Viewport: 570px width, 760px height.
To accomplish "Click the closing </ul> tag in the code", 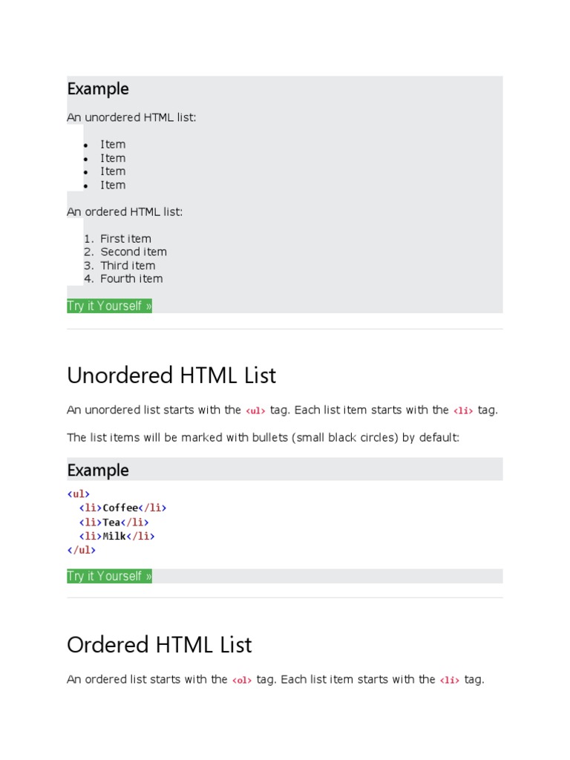I will pos(81,550).
